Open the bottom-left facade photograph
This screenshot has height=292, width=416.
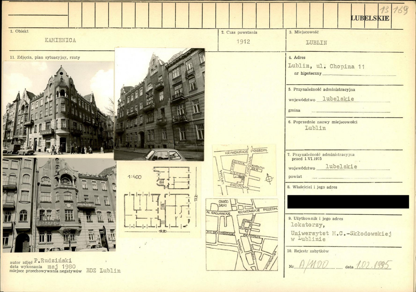(x=59, y=205)
